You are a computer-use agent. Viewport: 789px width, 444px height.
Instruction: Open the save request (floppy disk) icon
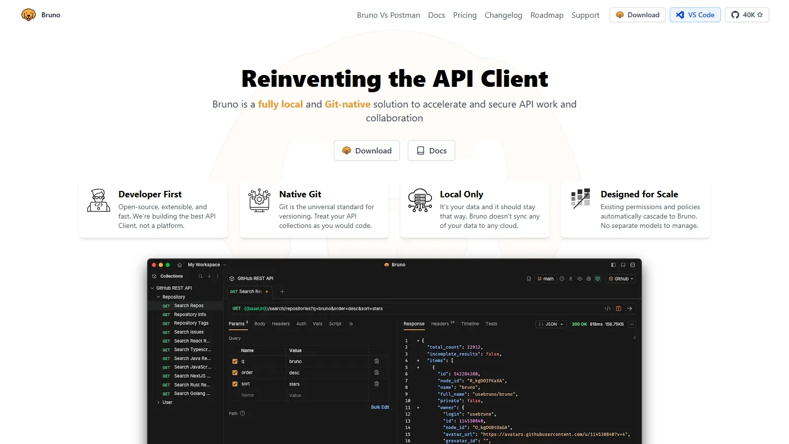pos(618,308)
